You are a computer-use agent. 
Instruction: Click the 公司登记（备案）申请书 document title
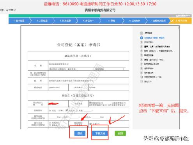(x=78, y=45)
